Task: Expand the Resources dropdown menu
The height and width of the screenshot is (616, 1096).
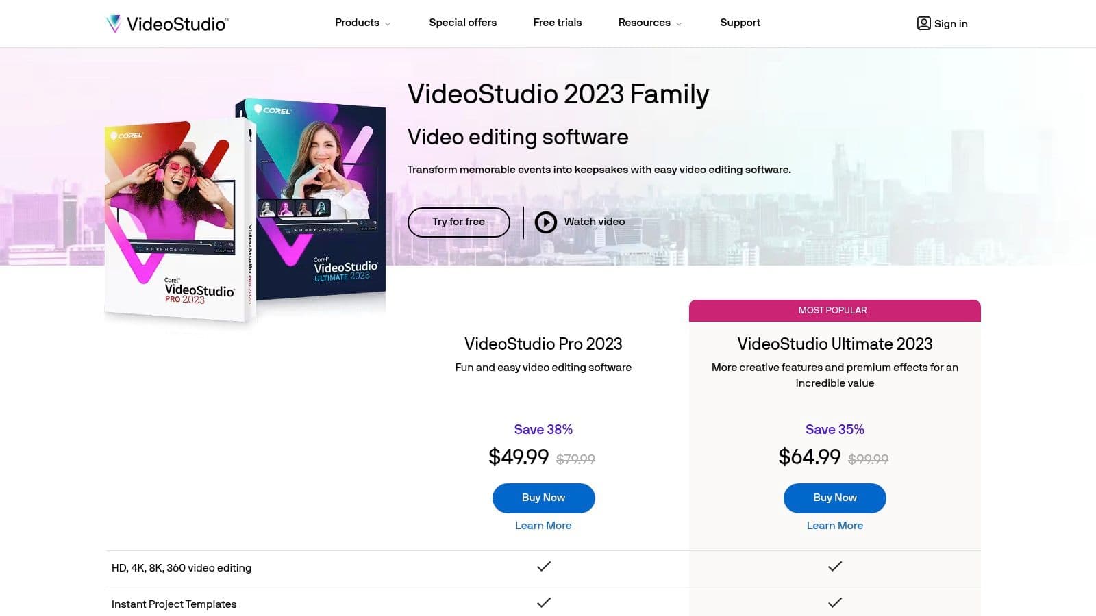Action: click(649, 23)
